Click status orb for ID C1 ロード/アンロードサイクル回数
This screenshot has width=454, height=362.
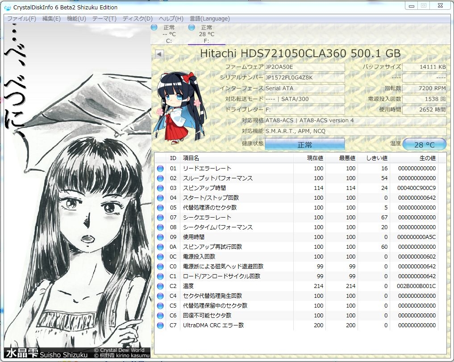pos(160,276)
